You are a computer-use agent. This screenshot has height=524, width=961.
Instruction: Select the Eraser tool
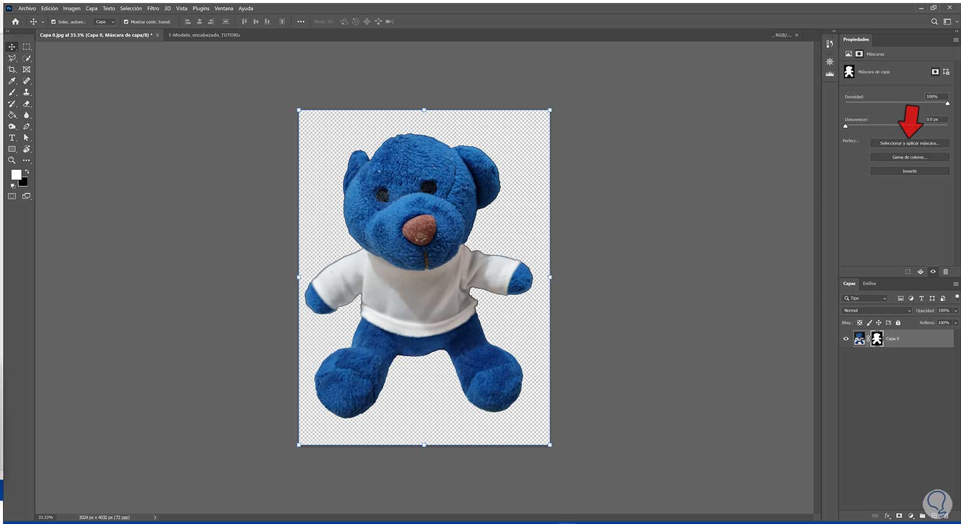[x=26, y=104]
